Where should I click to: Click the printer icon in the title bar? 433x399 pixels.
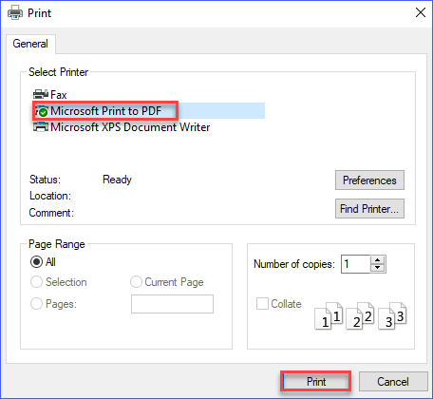[x=15, y=13]
